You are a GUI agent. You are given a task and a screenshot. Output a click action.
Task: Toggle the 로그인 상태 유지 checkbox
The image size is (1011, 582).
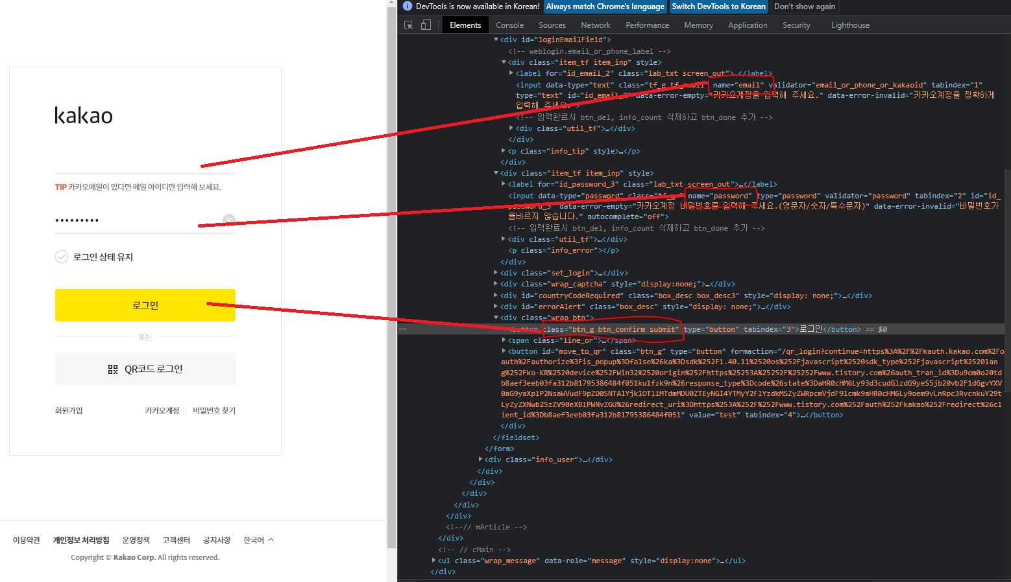tap(62, 257)
